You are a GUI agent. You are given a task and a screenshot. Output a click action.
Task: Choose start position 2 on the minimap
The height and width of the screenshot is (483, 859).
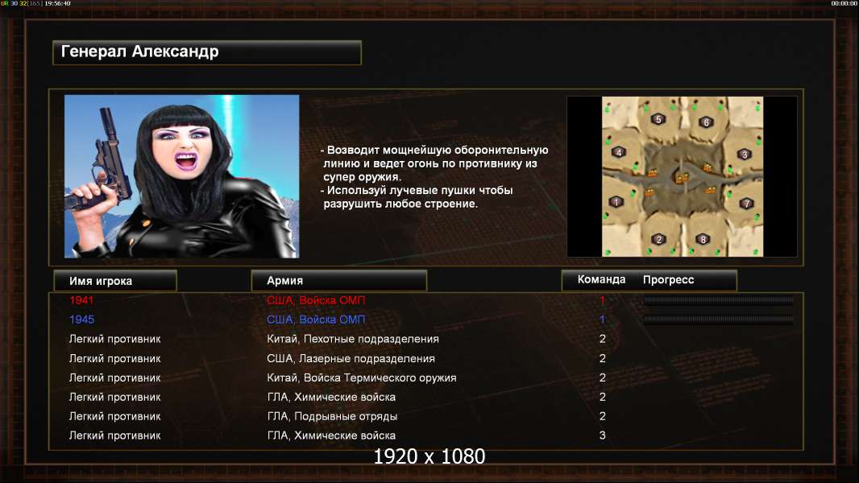click(659, 239)
